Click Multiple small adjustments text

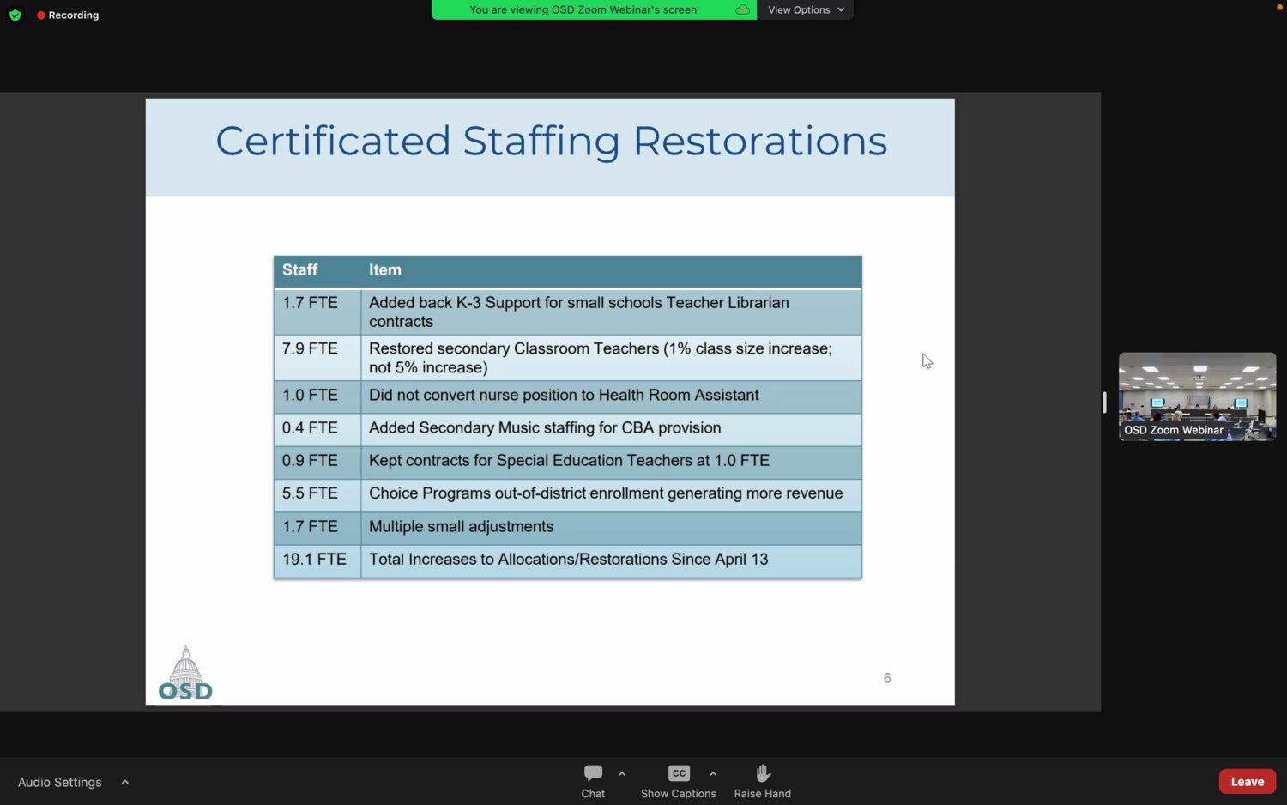(x=461, y=527)
